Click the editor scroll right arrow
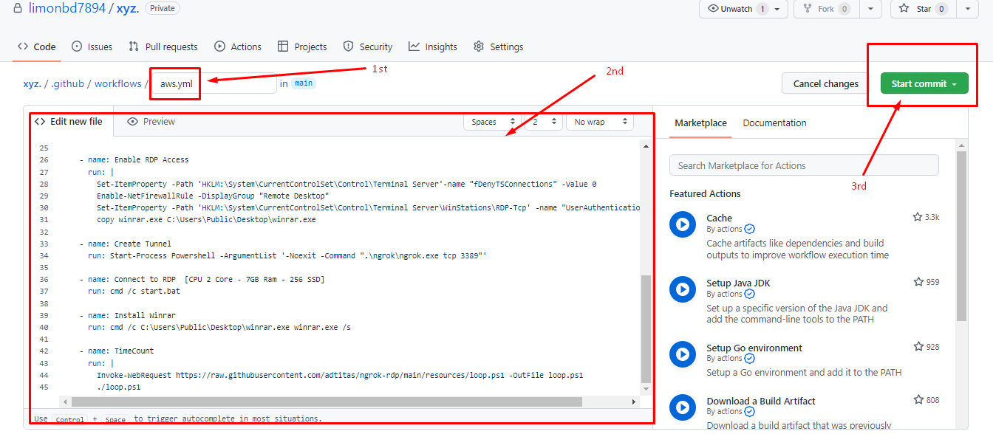The width and height of the screenshot is (993, 434). tap(633, 402)
